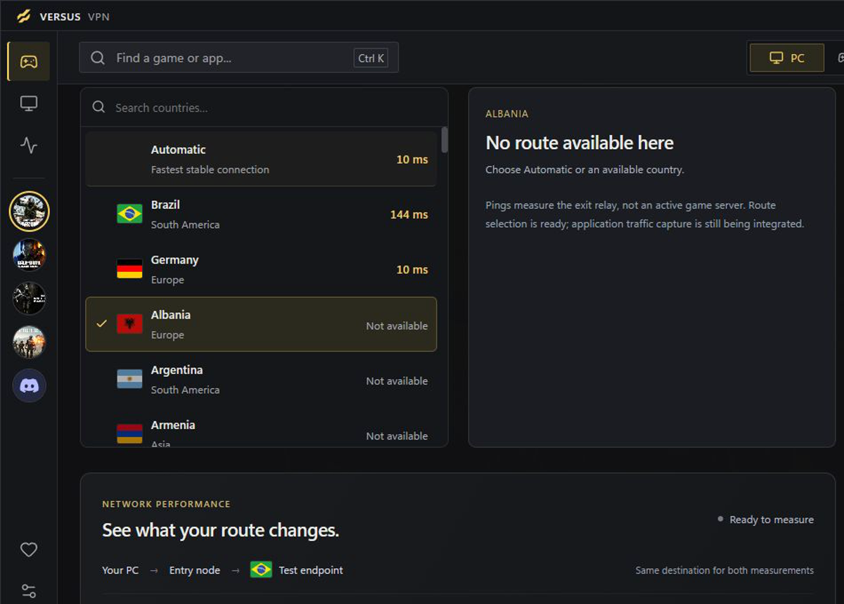Click the Your PC label
This screenshot has width=844, height=604.
coord(120,570)
